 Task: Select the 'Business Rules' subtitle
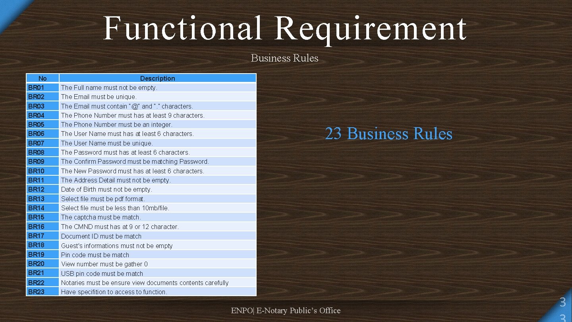284,58
